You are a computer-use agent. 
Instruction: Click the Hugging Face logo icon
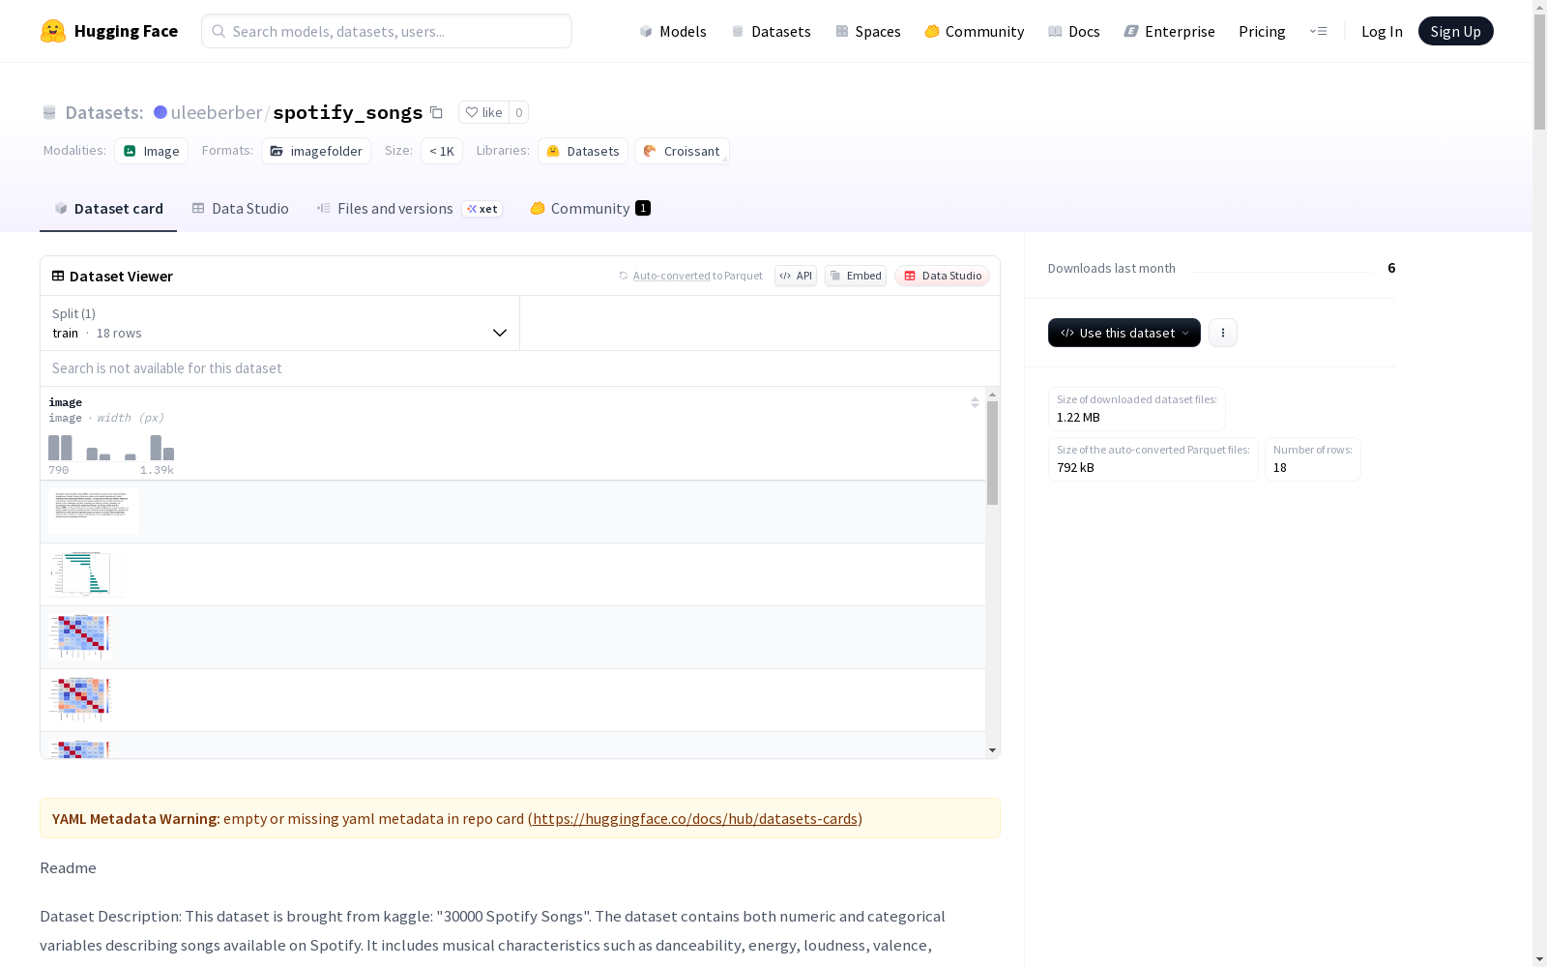pos(53,31)
